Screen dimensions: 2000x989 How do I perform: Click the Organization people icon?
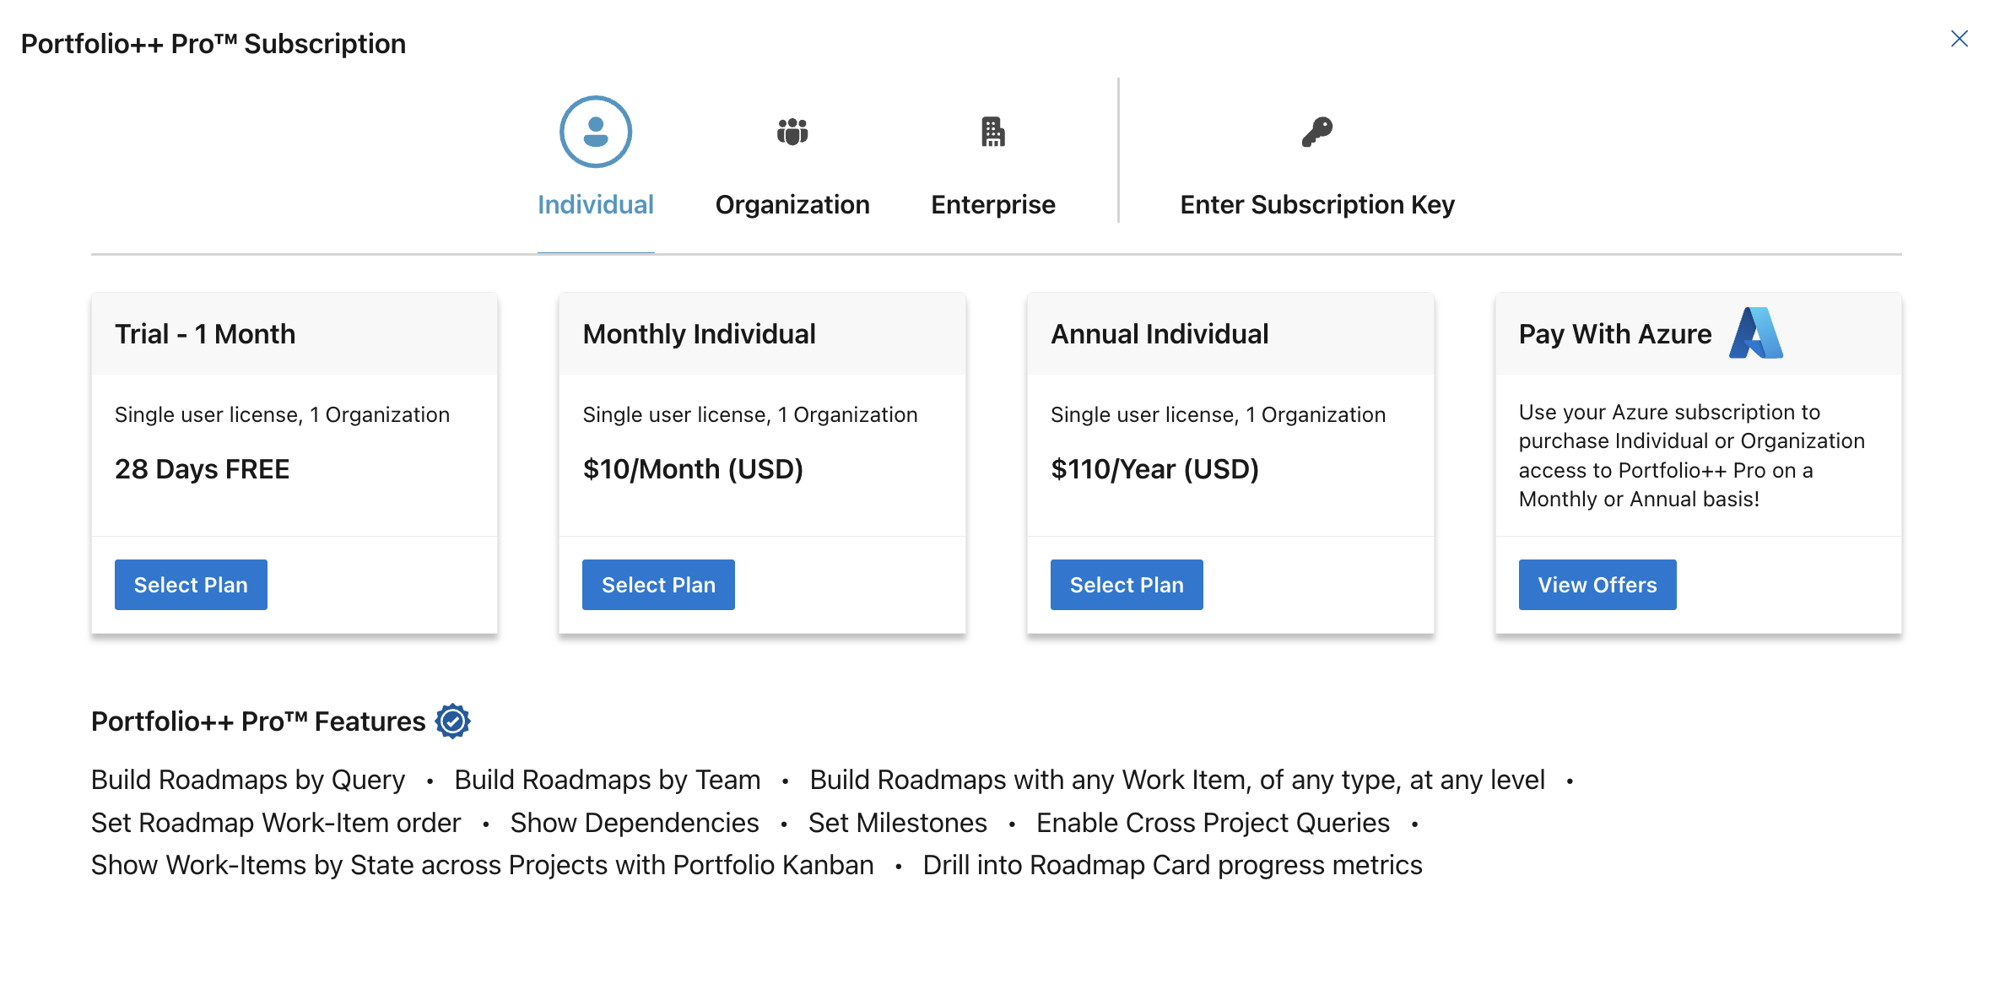point(792,132)
